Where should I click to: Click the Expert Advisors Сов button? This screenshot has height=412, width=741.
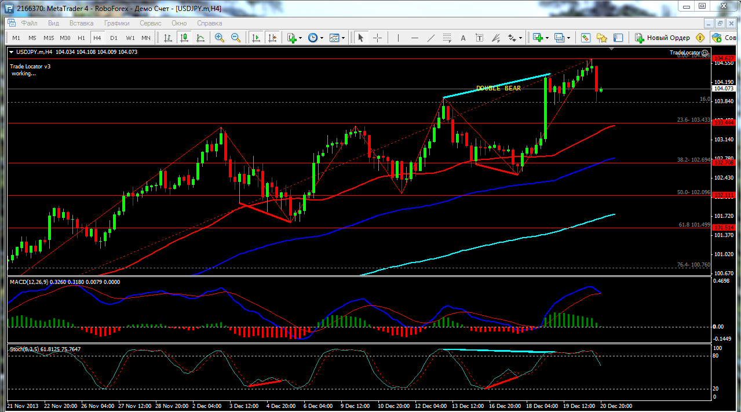[x=725, y=38]
